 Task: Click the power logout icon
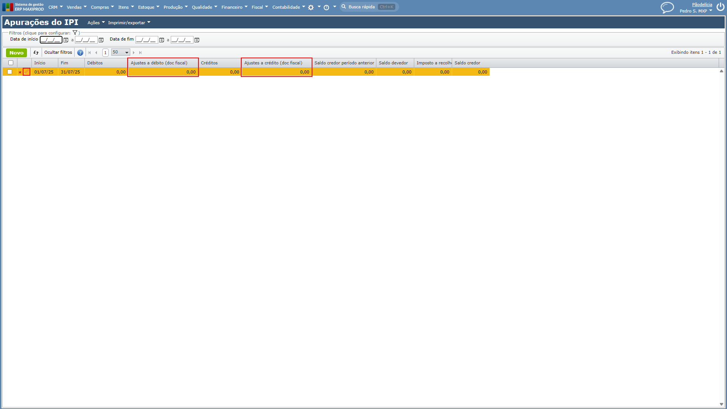(720, 7)
